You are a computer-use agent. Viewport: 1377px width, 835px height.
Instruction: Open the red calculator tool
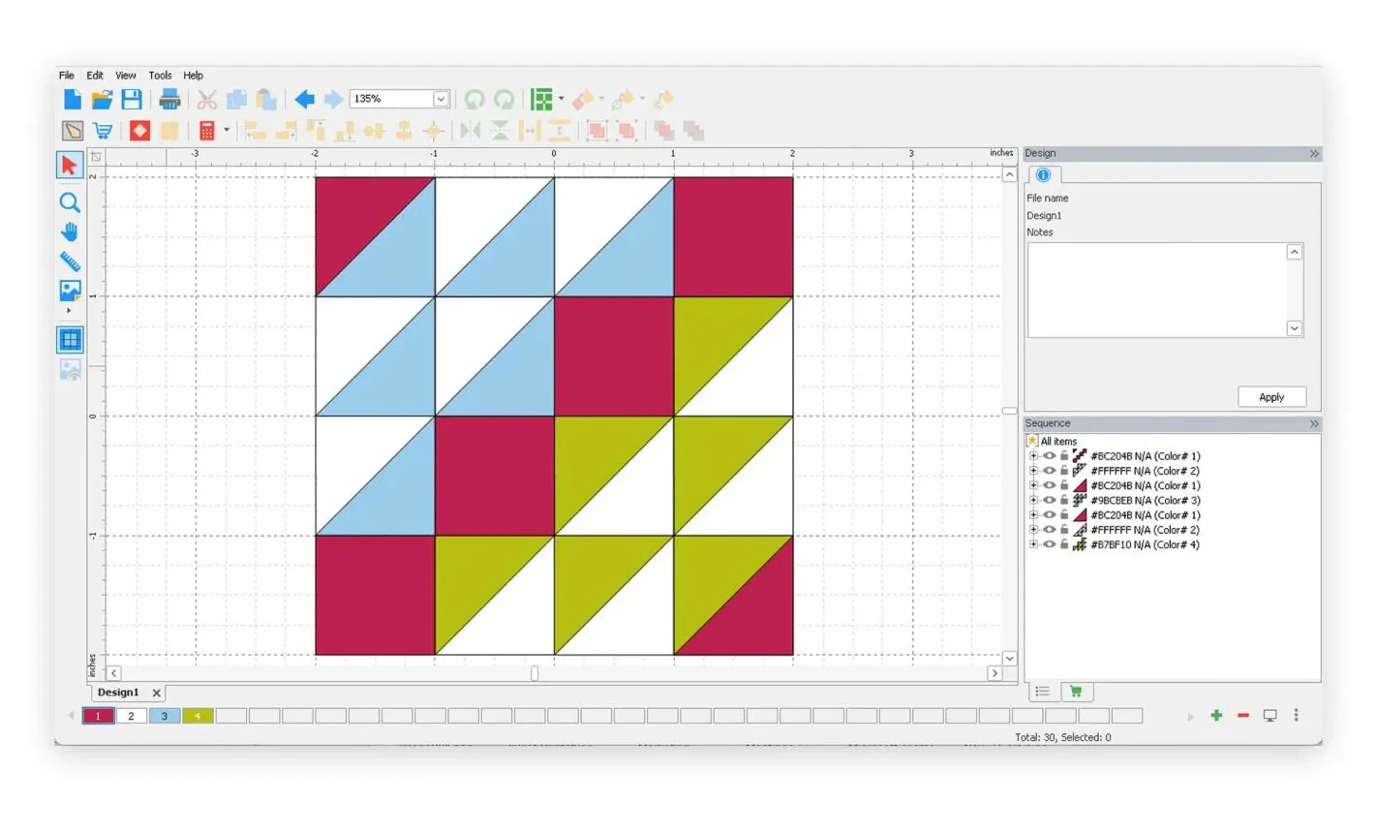pyautogui.click(x=206, y=130)
